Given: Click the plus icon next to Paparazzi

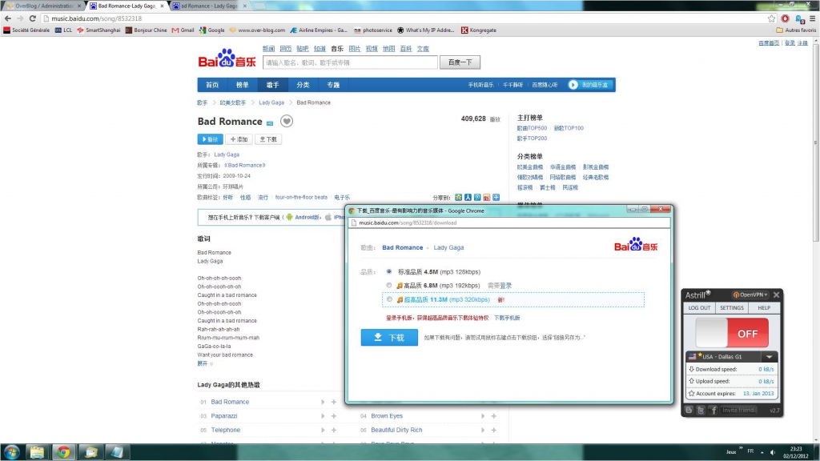Looking at the screenshot, I should (x=334, y=416).
